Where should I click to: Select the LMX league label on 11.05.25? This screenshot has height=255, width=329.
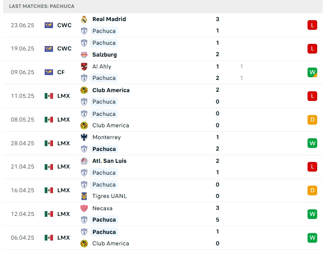tap(63, 96)
